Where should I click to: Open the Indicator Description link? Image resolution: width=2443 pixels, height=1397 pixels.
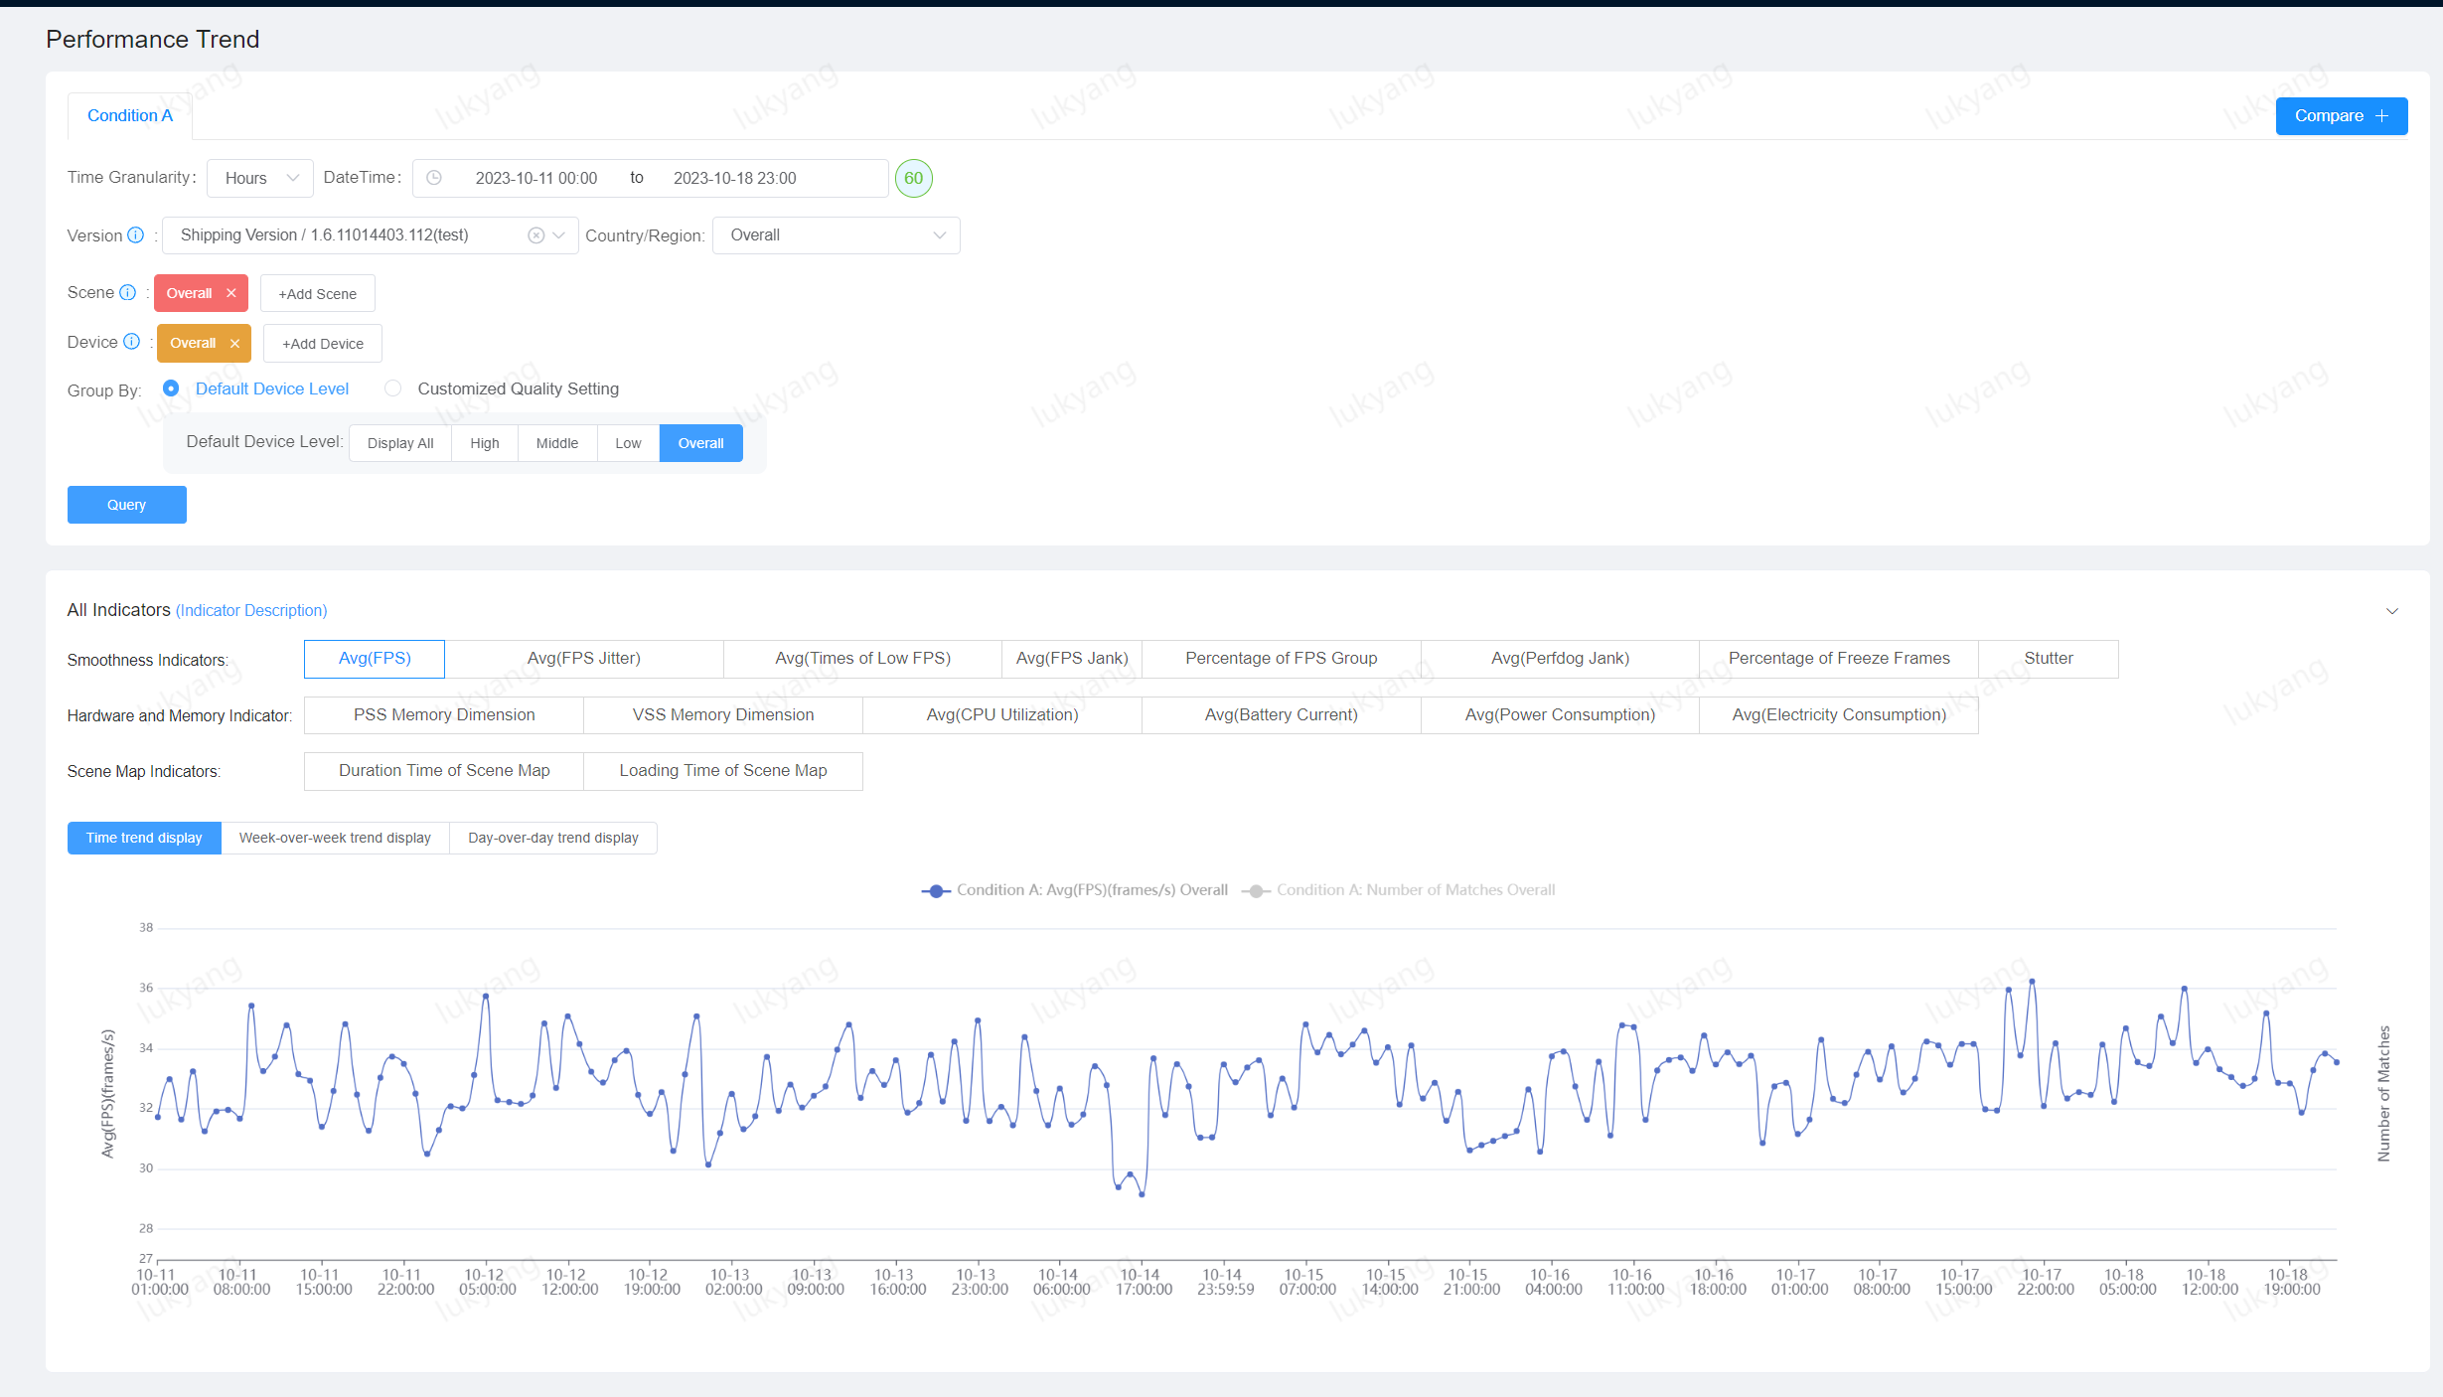click(x=251, y=610)
